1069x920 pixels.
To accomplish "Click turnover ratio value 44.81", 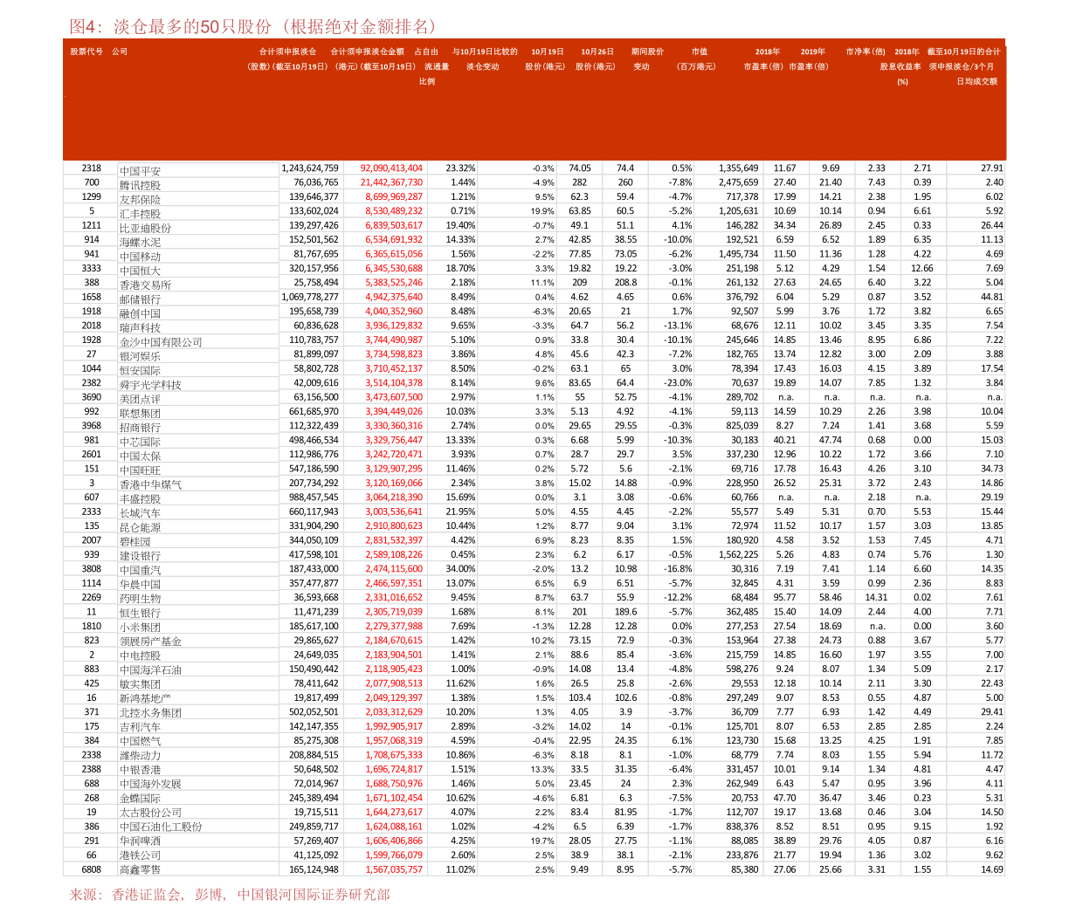I will point(992,297).
